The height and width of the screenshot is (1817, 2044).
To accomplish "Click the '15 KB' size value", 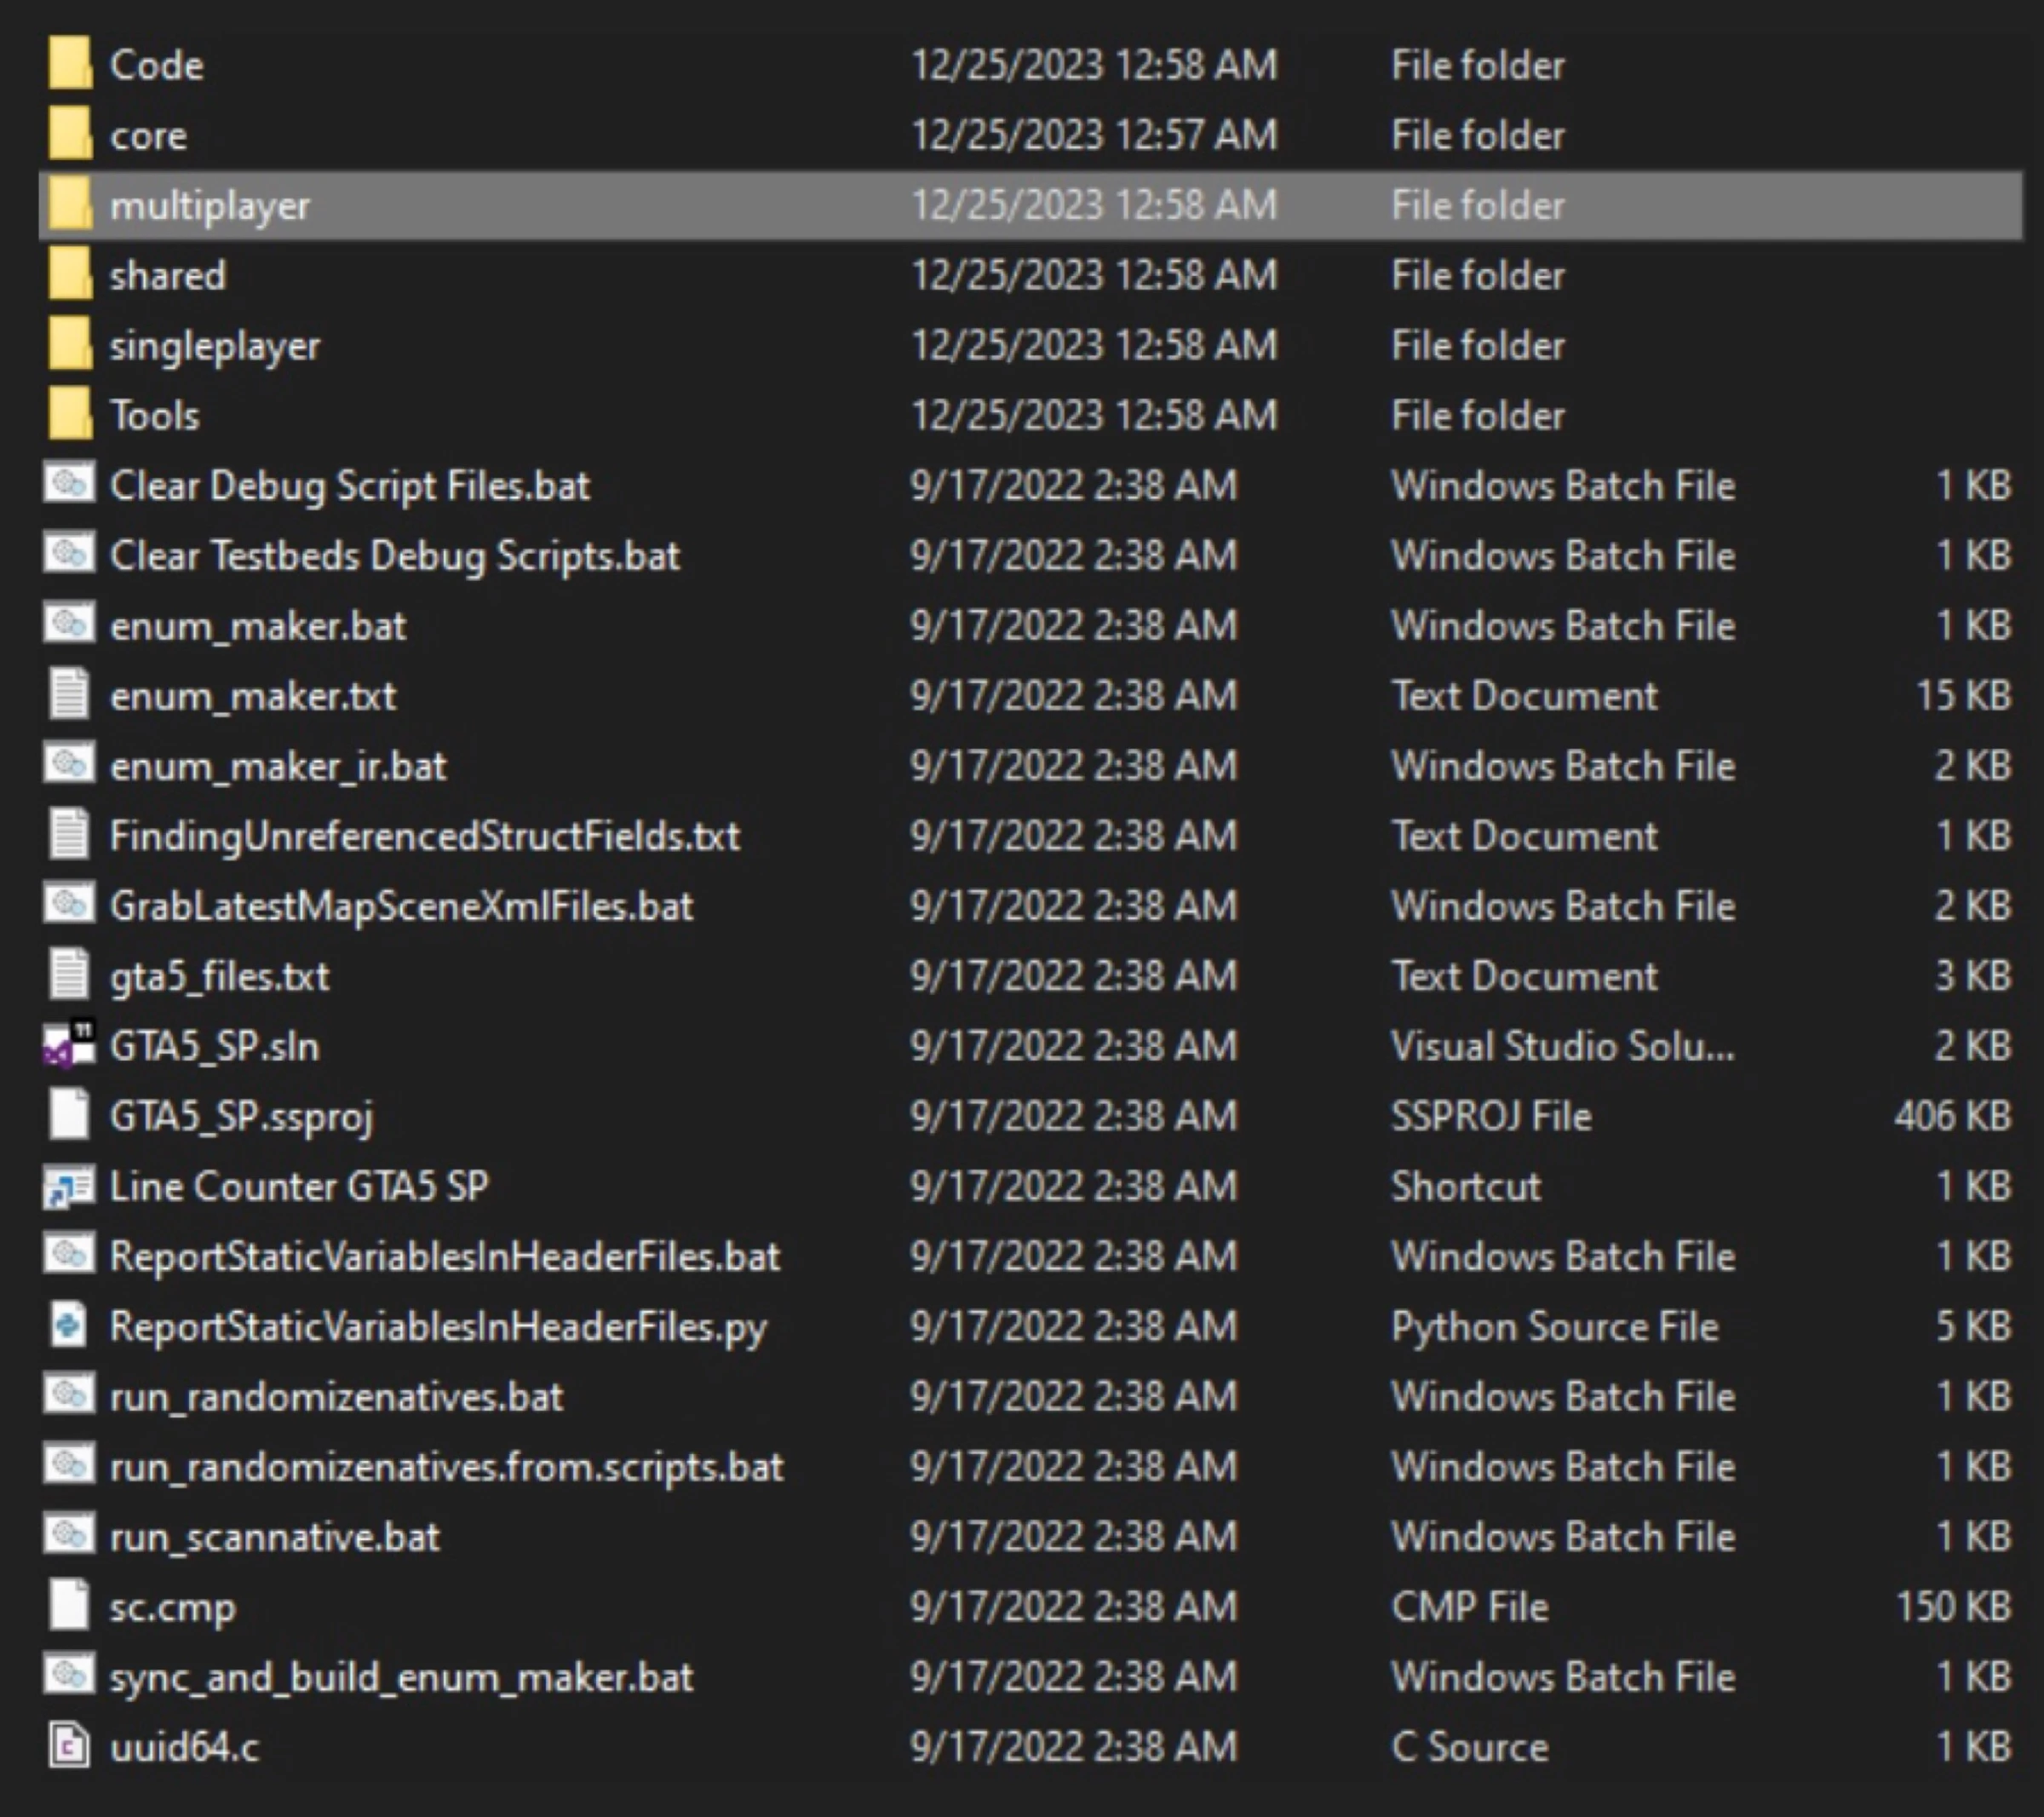I will (x=1963, y=695).
